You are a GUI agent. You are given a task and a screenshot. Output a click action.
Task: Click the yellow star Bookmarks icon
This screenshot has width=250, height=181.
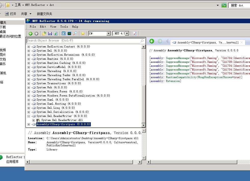click(x=83, y=33)
